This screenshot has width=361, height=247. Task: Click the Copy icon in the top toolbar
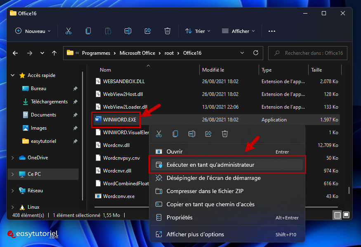pos(88,31)
